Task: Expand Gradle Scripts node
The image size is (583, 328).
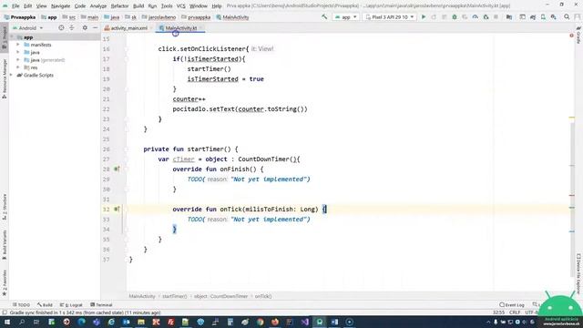Action: click(x=11, y=75)
